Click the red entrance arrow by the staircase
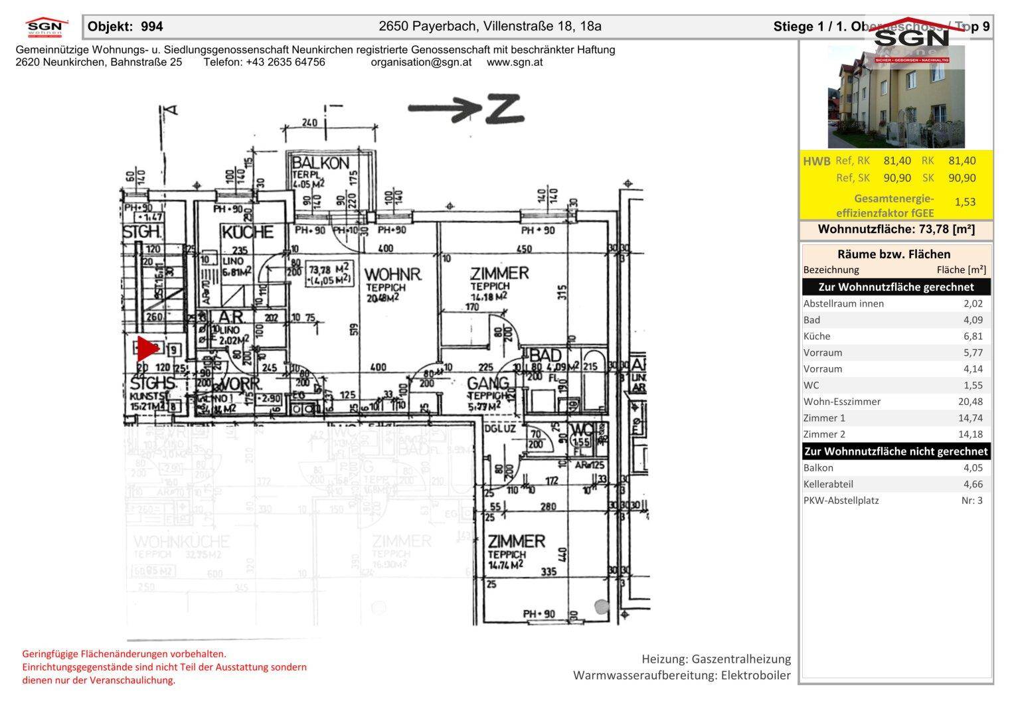 tap(145, 349)
